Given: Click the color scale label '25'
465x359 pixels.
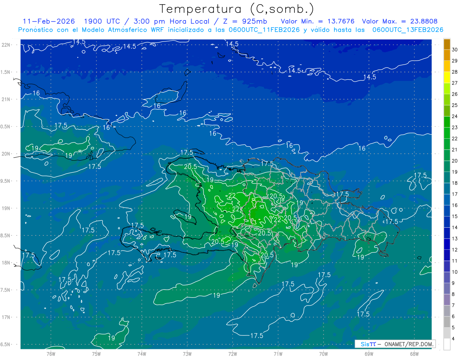Looking at the screenshot, I should click(455, 105).
